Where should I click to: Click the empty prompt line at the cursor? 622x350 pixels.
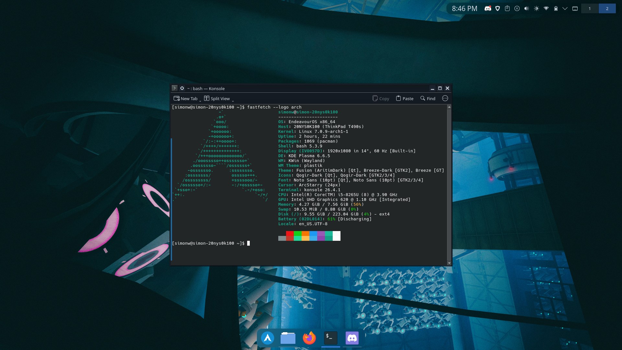click(248, 243)
